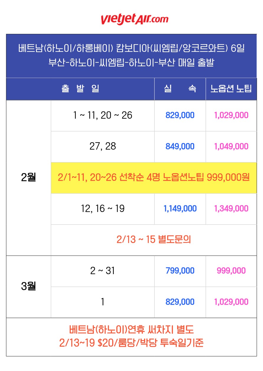
Task: Click the VietJet Air.com logo
Action: tap(134, 19)
